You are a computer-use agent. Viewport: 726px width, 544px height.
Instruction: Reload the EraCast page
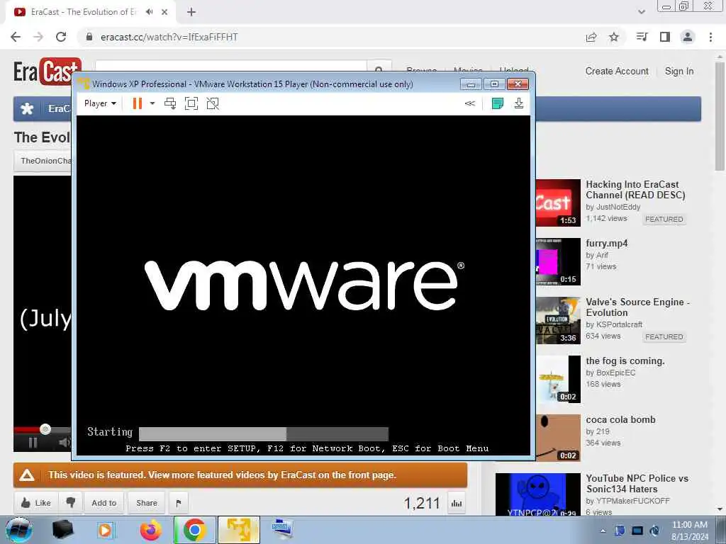coord(61,37)
